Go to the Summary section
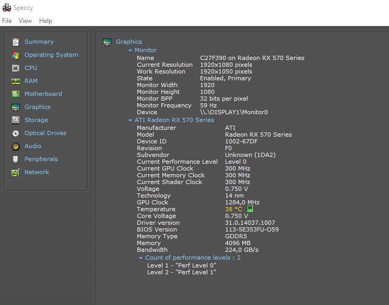Viewport: 389px width, 305px height. click(39, 42)
